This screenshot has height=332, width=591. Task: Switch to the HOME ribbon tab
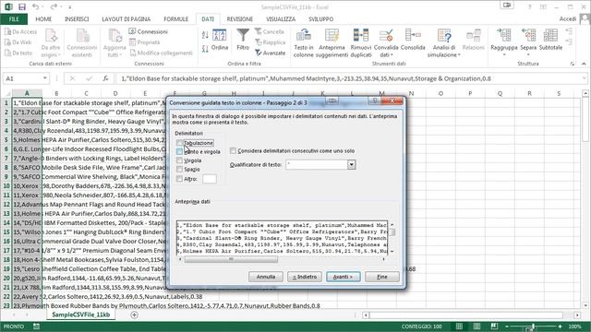point(43,19)
